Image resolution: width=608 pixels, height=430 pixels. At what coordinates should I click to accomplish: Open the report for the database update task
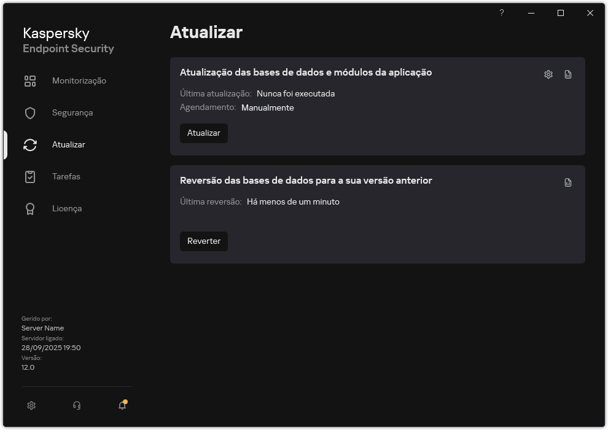coord(567,73)
